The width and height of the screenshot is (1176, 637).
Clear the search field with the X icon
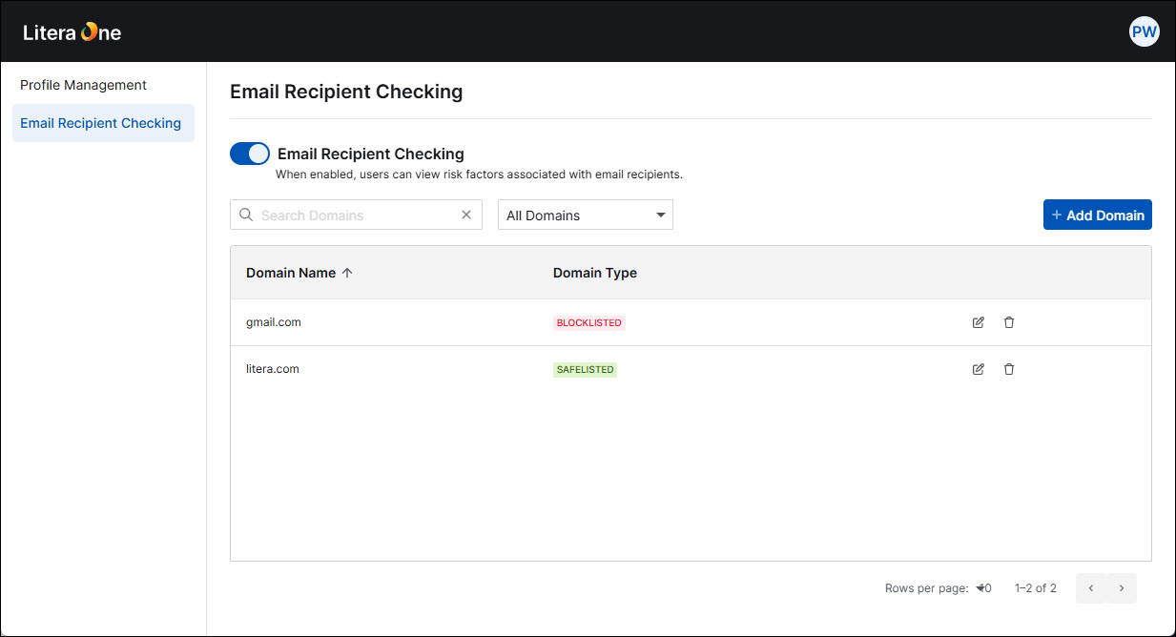pos(465,215)
